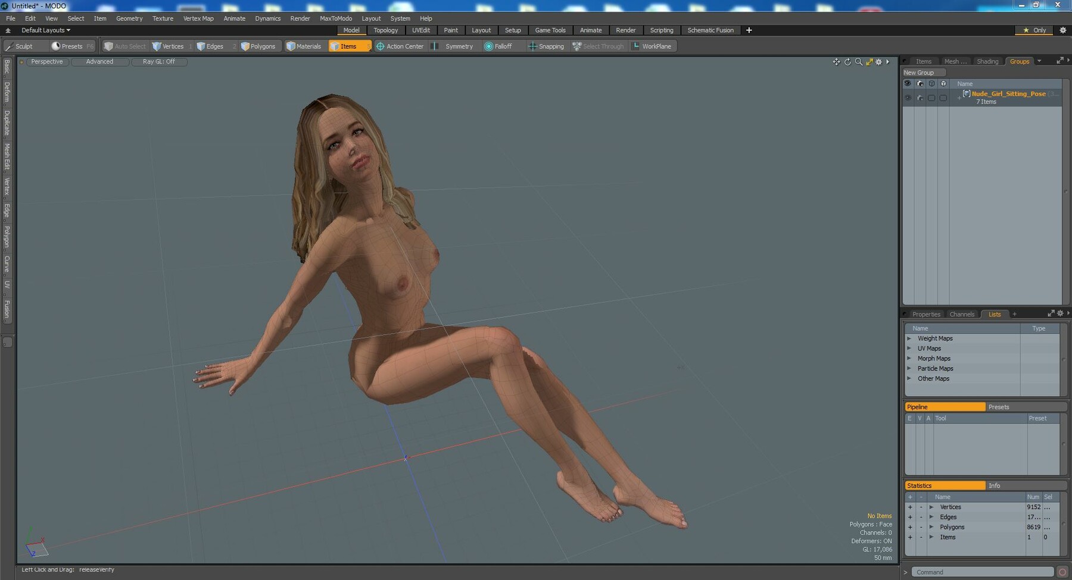Click the Perspective viewport button
Image resolution: width=1072 pixels, height=580 pixels.
pyautogui.click(x=46, y=62)
